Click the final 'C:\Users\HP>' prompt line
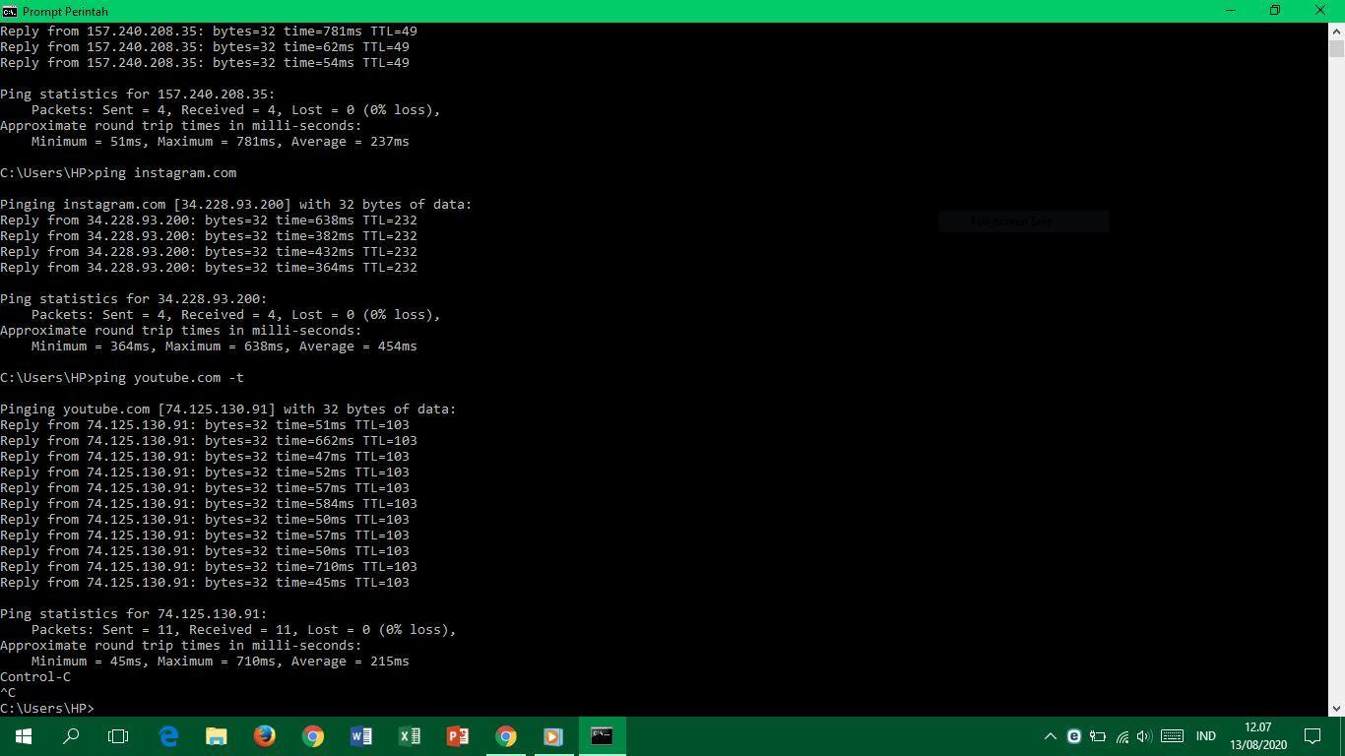Viewport: 1345px width, 756px height. coord(47,709)
